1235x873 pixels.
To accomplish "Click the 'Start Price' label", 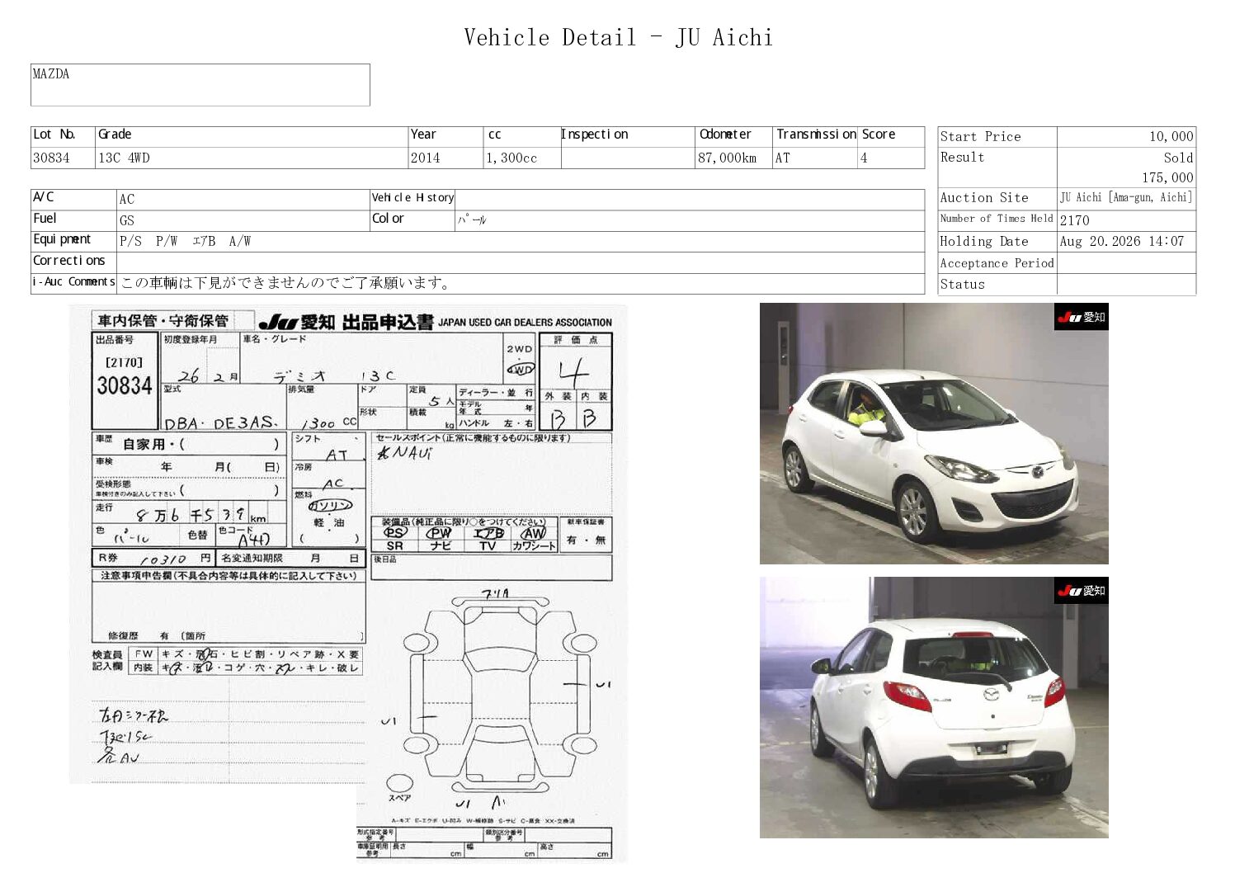I will (980, 137).
